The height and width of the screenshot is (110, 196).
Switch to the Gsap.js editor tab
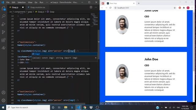tap(16, 7)
